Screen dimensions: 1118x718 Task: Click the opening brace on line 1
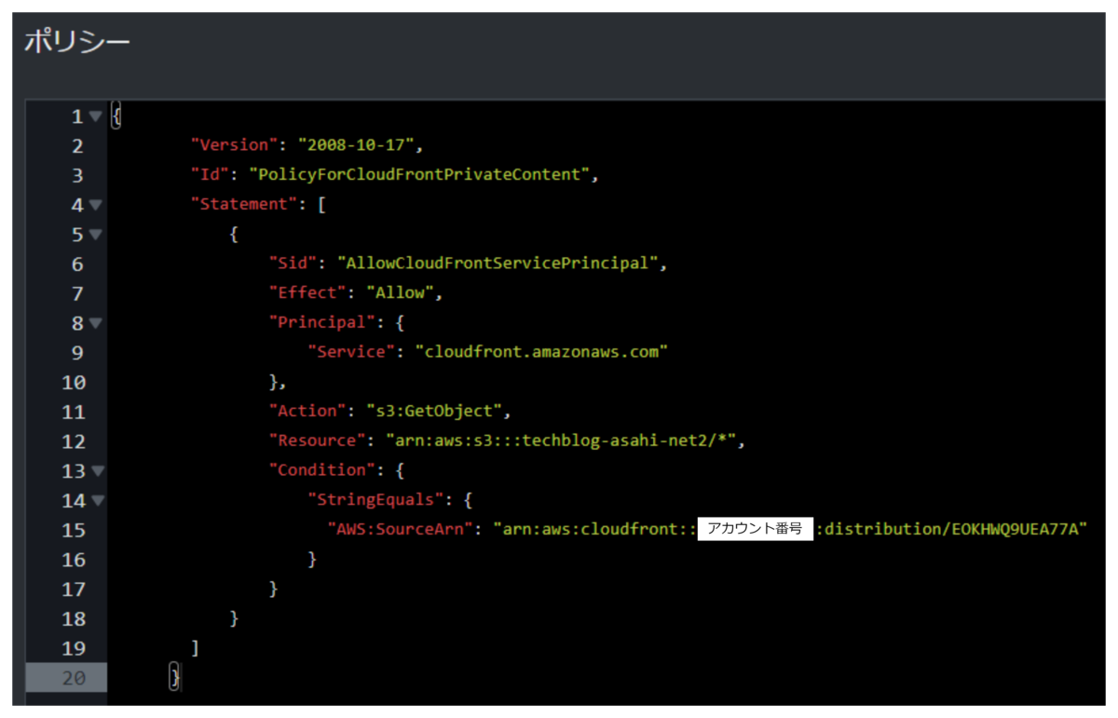[116, 116]
